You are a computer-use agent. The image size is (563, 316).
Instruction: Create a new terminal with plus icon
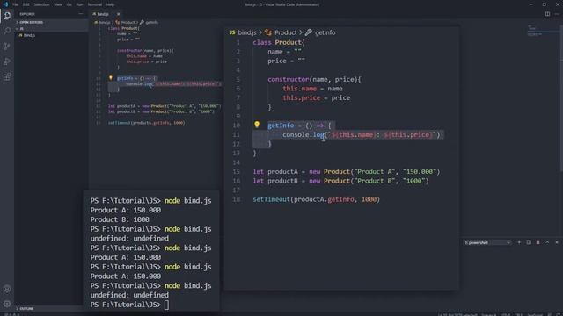coord(519,242)
